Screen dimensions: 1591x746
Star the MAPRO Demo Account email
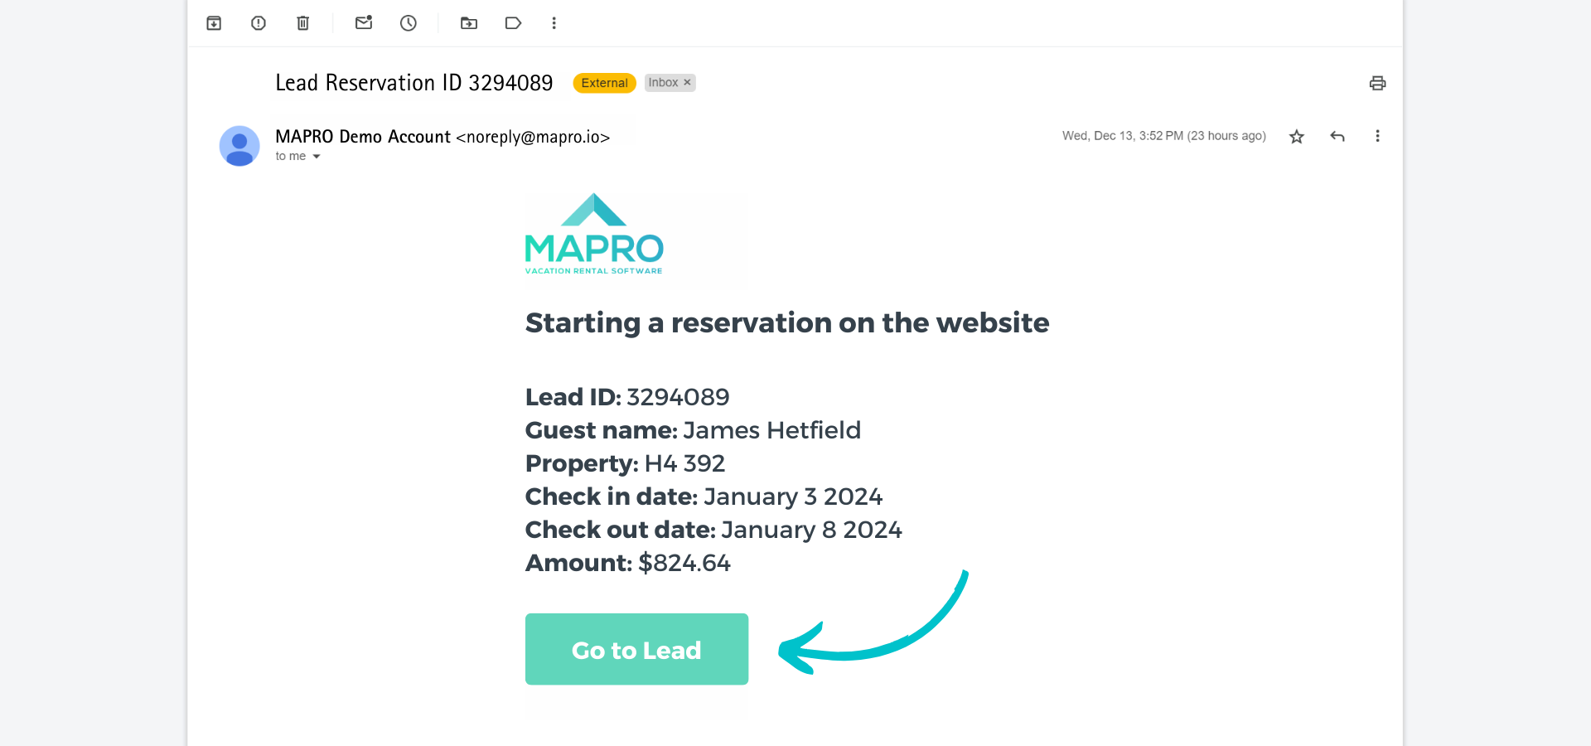click(x=1296, y=136)
